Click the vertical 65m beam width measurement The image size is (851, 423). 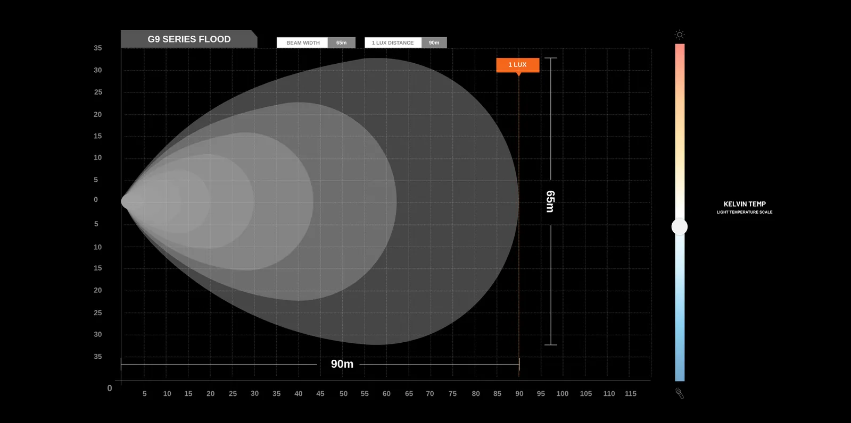point(550,201)
